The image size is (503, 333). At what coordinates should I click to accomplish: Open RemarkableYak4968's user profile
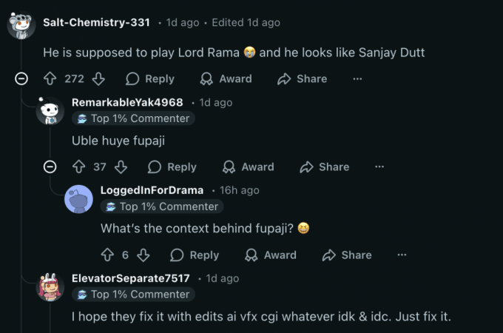click(127, 102)
